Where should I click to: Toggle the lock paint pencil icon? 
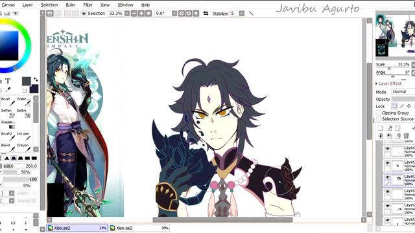coord(402,106)
